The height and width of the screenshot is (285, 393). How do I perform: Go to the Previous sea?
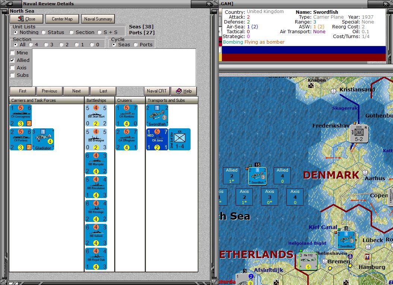pyautogui.click(x=49, y=91)
